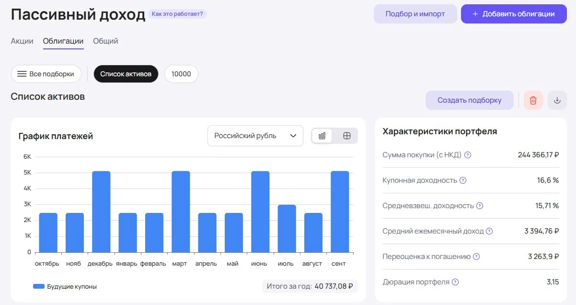
Task: Click the 16,6 % coupon yield value
Action: coord(548,180)
